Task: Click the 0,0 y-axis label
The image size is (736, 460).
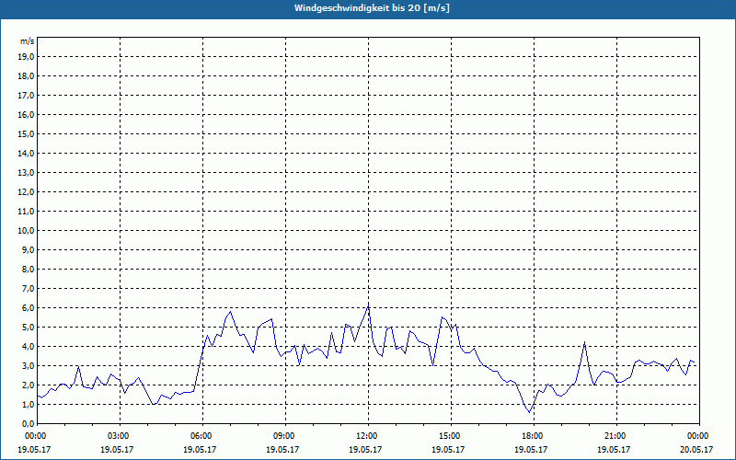Action: point(28,424)
